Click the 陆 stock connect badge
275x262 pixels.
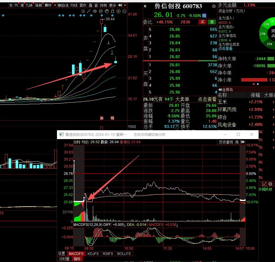tap(204, 16)
